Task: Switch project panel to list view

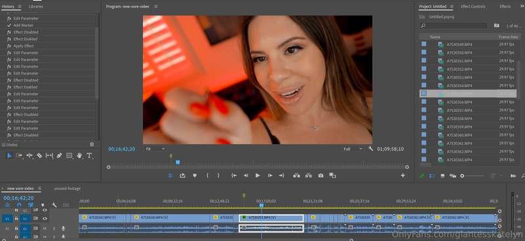Action: click(x=432, y=176)
